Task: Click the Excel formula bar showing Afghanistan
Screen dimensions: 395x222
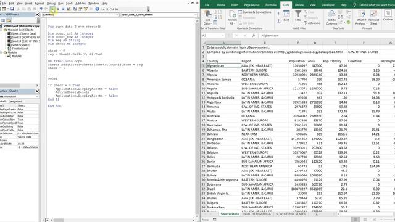Action: pos(327,36)
